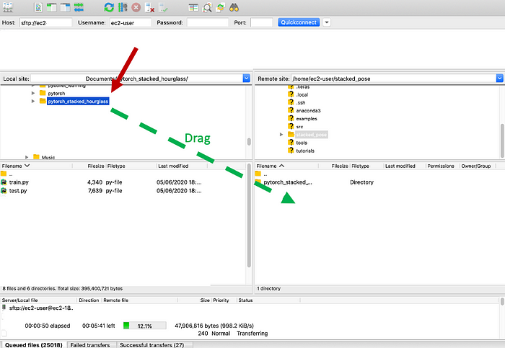Screen dimensions: 505x348
Task: Click the .ssh question mark icon
Action: click(291, 102)
